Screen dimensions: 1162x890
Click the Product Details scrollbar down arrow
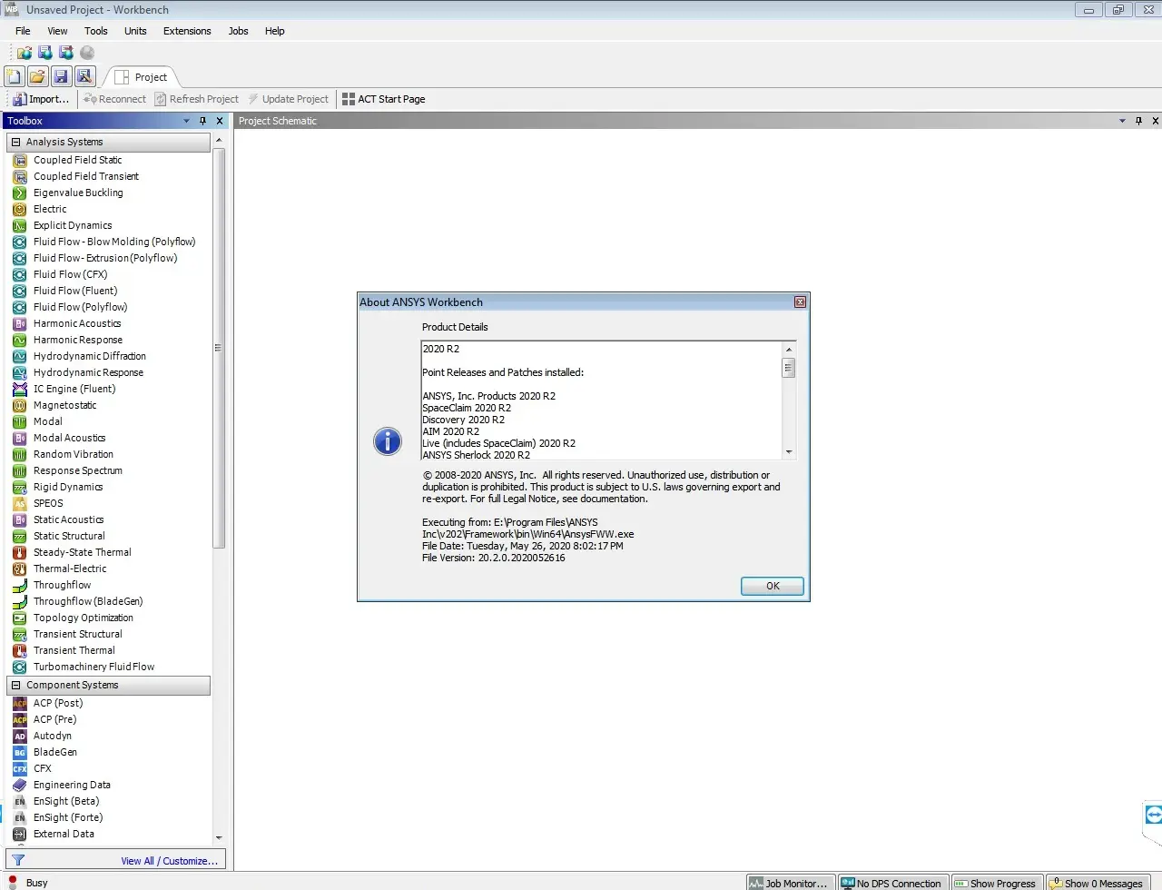click(789, 452)
